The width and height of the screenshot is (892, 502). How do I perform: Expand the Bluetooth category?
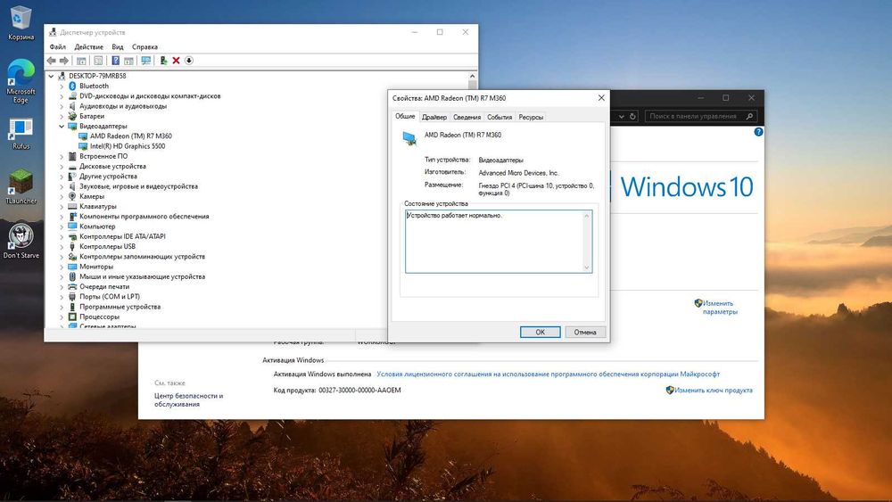[x=62, y=86]
